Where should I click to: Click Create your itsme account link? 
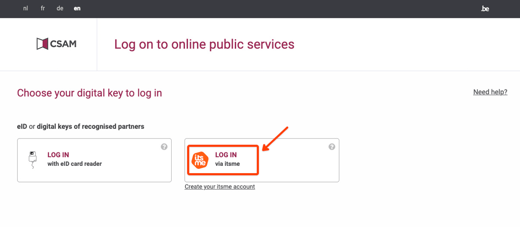click(220, 187)
